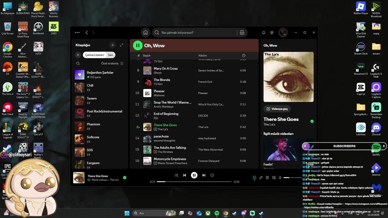Open Spotify notifications bell
This screenshot has width=388, height=218.
pyautogui.click(x=264, y=32)
